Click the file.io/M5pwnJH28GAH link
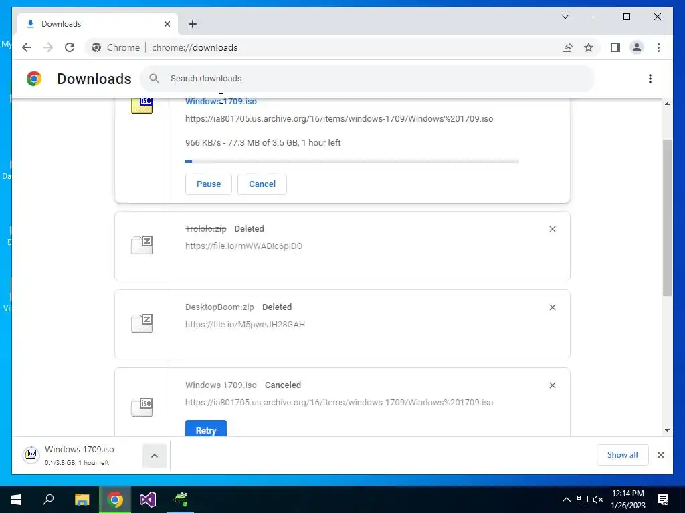The width and height of the screenshot is (685, 513). pos(245,324)
